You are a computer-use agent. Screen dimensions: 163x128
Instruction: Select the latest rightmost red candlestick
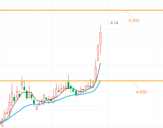tap(101, 40)
